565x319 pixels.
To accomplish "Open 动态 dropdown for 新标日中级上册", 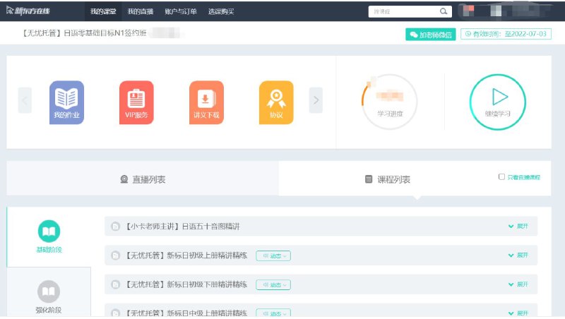I will click(x=273, y=313).
